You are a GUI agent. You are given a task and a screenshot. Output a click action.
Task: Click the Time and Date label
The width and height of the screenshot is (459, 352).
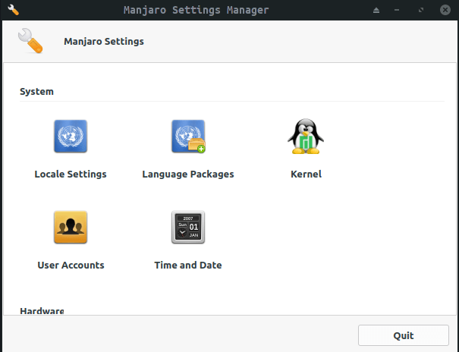(188, 266)
